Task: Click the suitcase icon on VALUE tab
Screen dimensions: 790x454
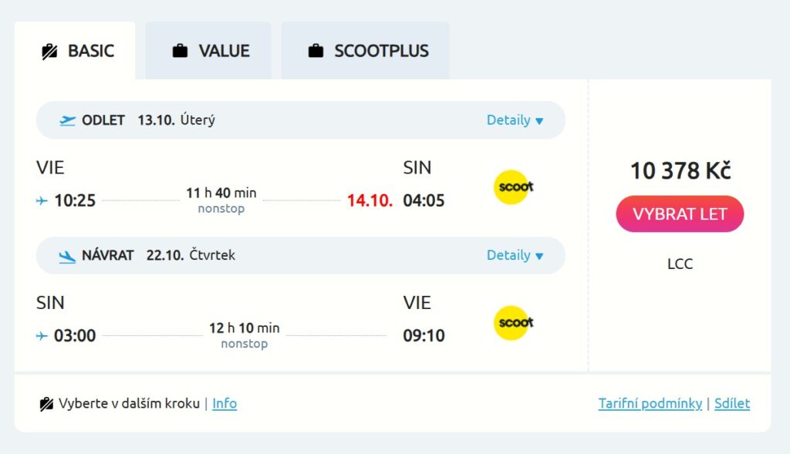Action: tap(180, 52)
